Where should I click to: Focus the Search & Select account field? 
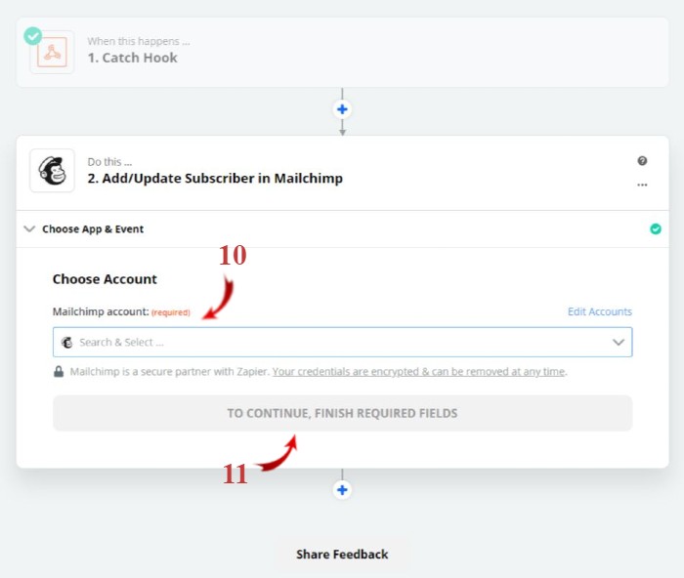coord(342,342)
